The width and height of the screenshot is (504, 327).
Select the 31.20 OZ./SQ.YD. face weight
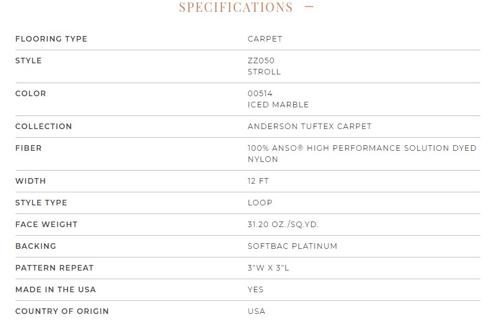(x=283, y=225)
